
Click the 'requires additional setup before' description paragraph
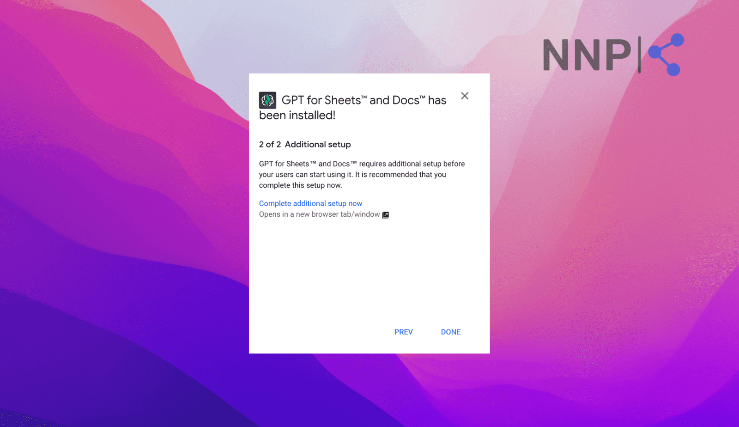click(362, 175)
